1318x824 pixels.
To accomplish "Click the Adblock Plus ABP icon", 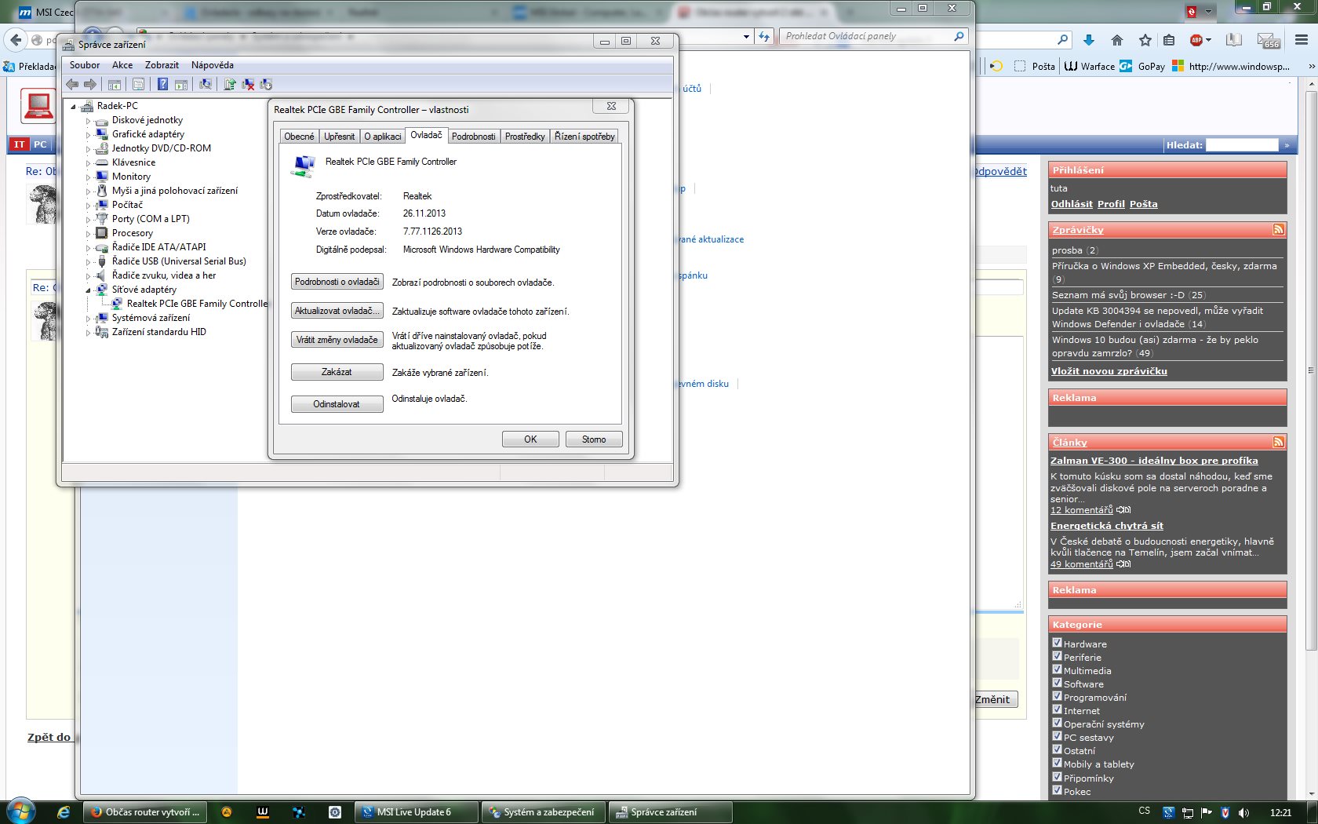I will pyautogui.click(x=1196, y=40).
